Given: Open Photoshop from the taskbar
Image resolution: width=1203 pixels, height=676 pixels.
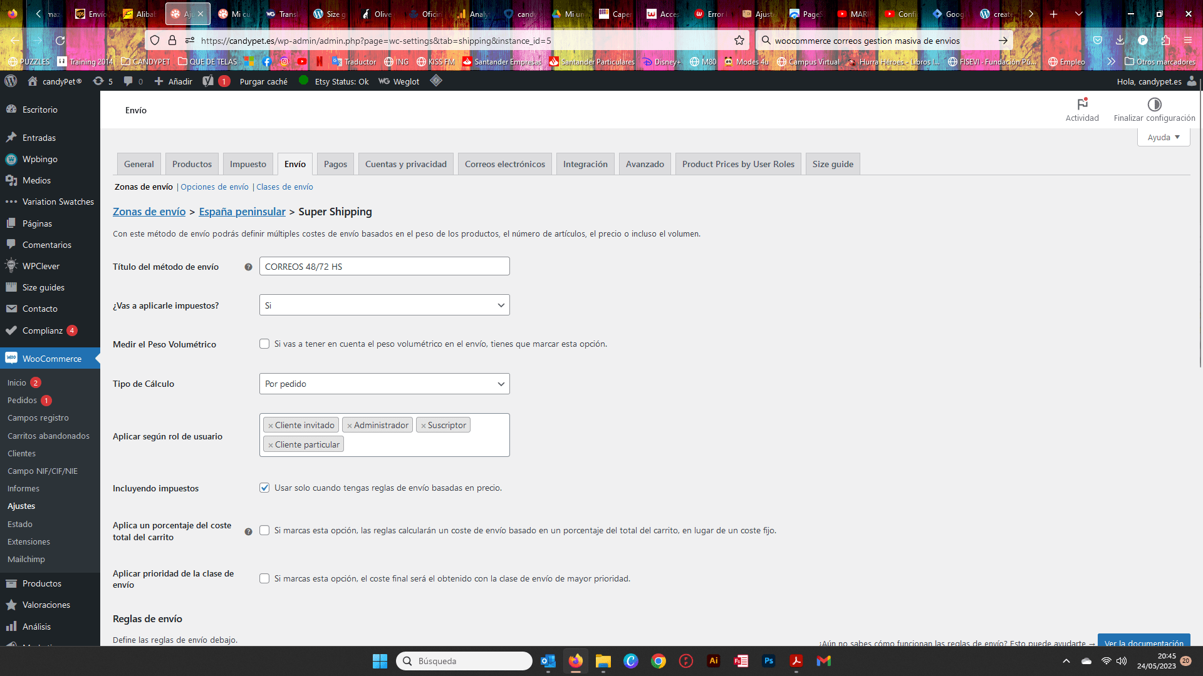Looking at the screenshot, I should pyautogui.click(x=769, y=660).
